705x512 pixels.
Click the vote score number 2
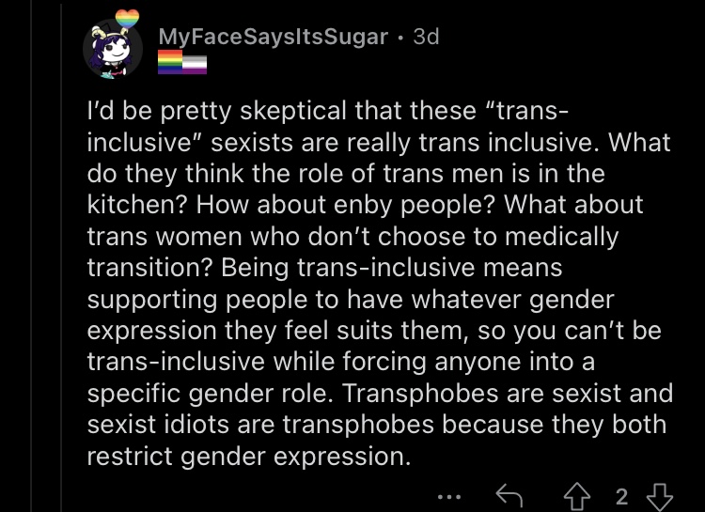click(622, 497)
